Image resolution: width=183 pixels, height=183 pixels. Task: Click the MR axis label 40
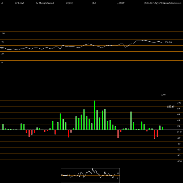click(179, 120)
